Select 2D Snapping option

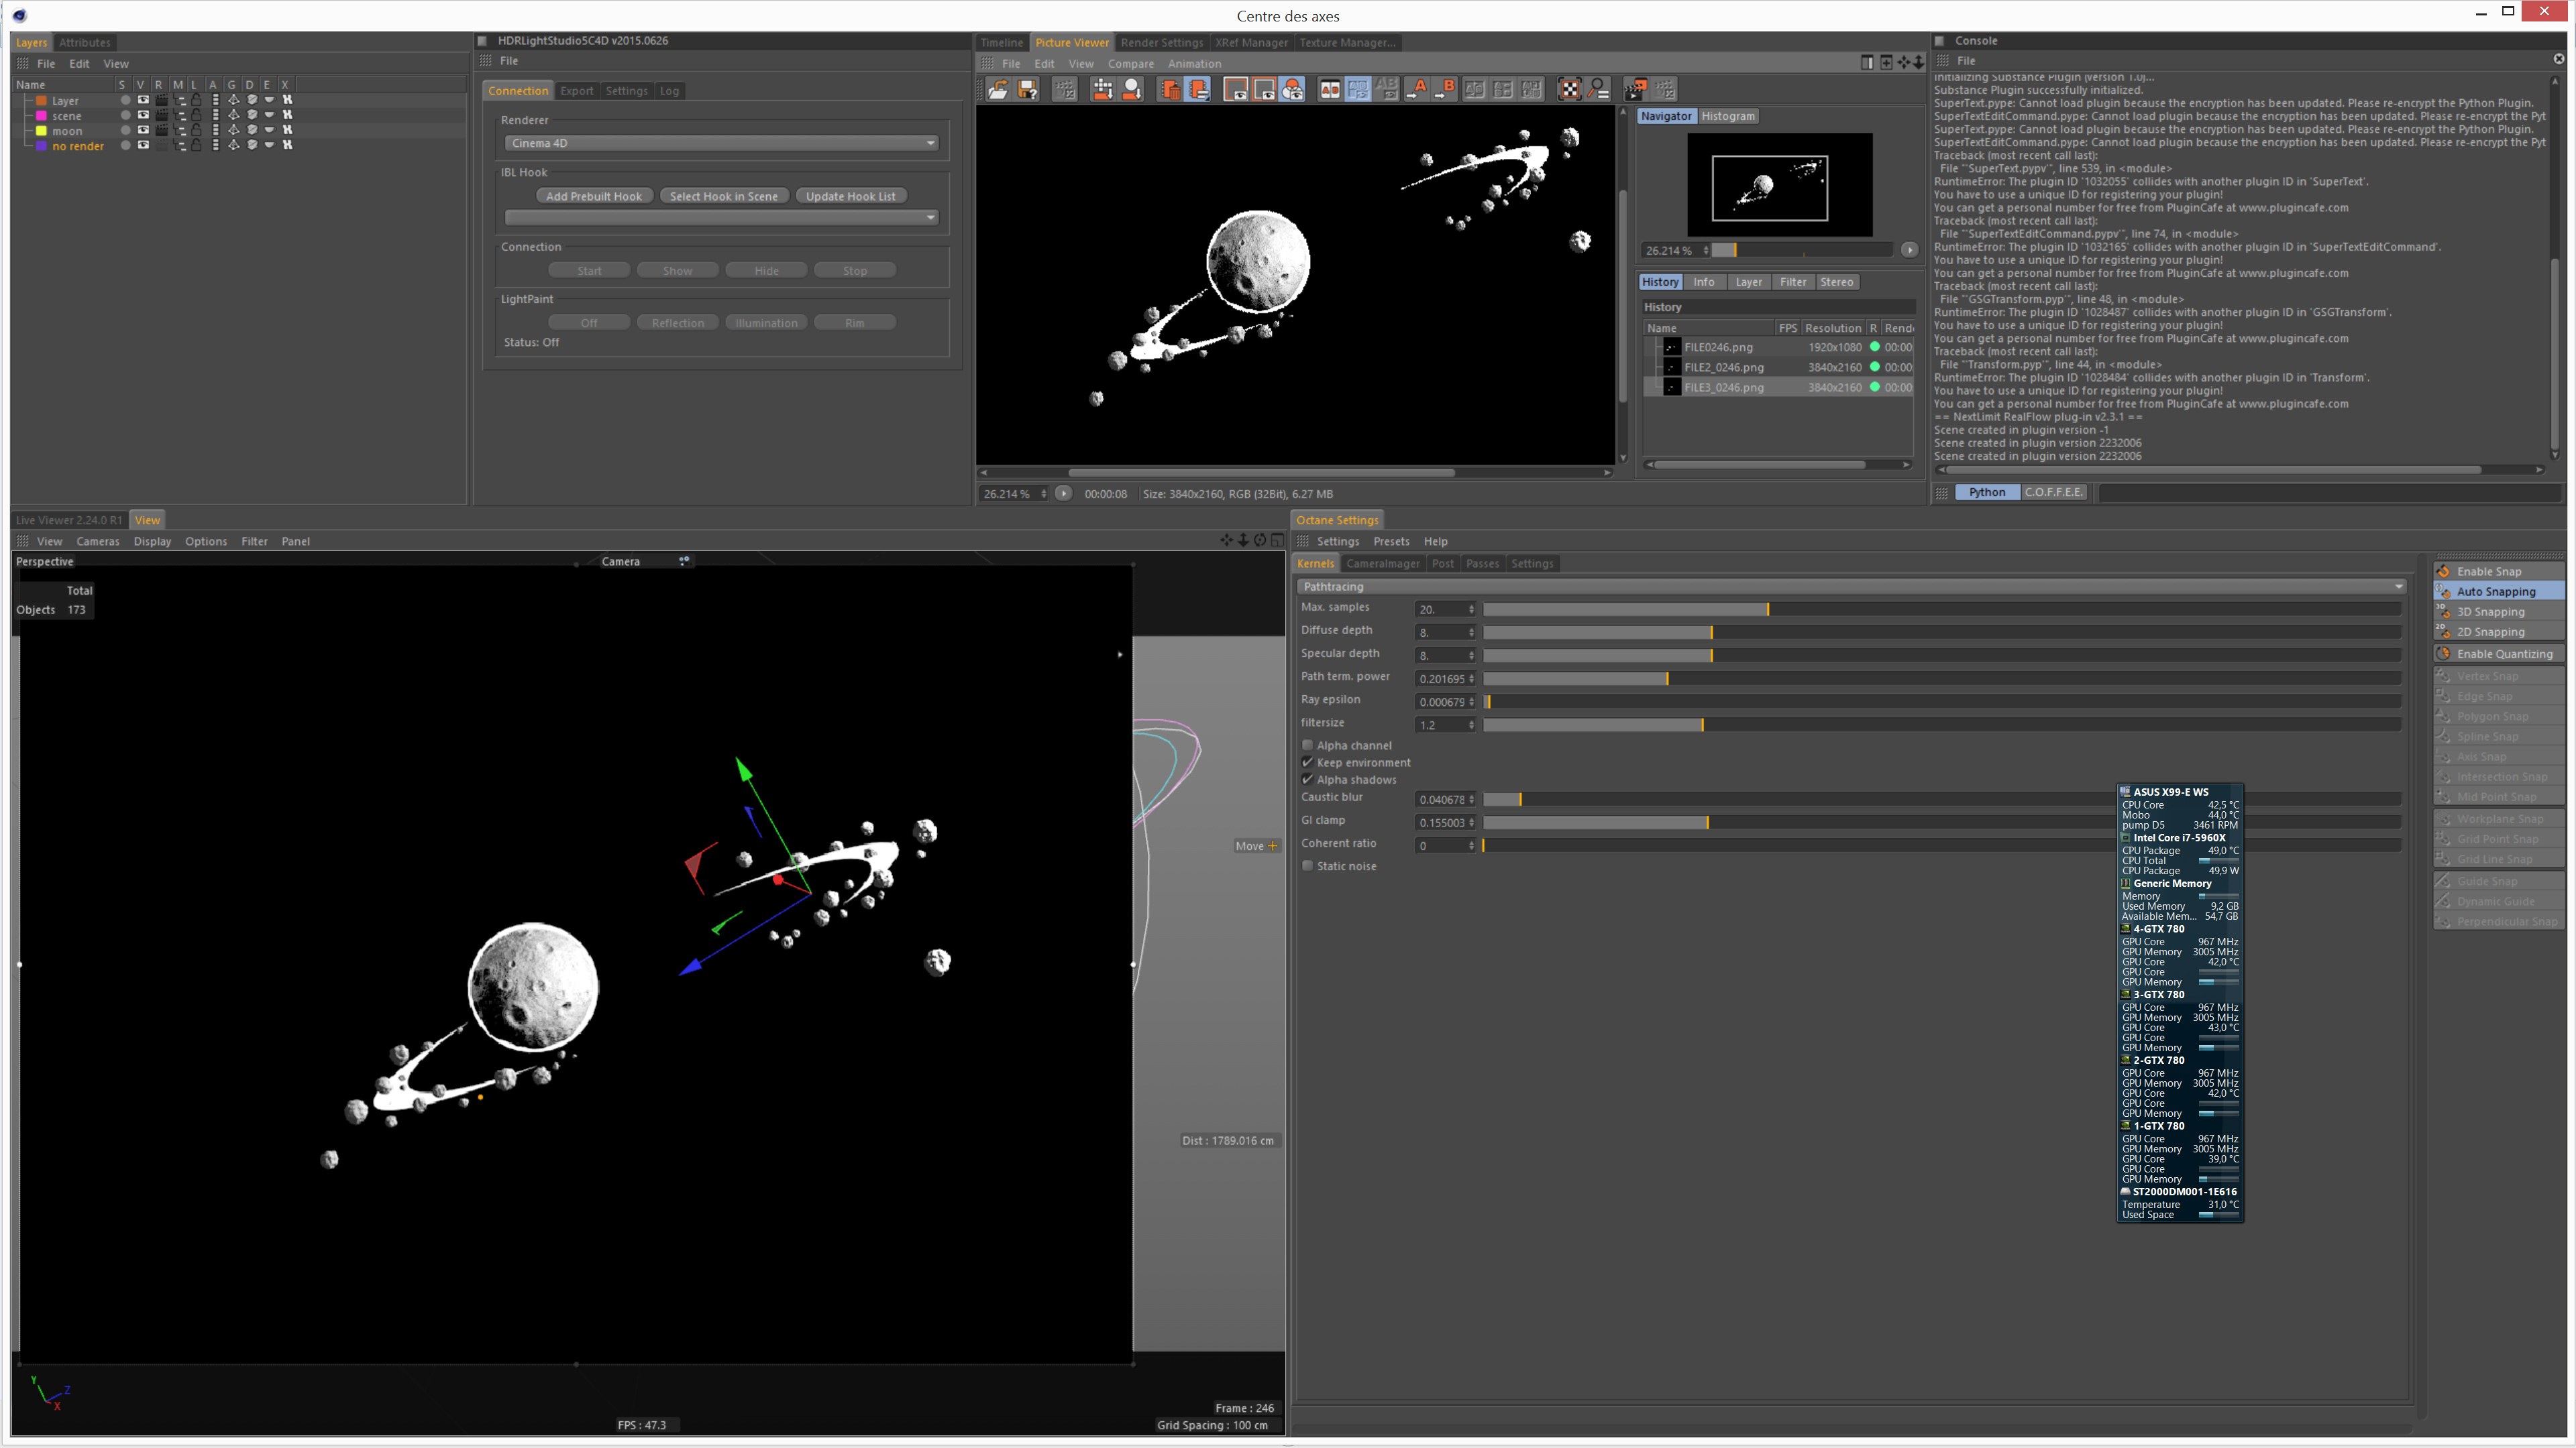pyautogui.click(x=2498, y=631)
